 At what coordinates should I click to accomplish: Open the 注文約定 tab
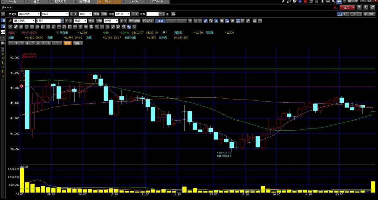[x=61, y=2]
